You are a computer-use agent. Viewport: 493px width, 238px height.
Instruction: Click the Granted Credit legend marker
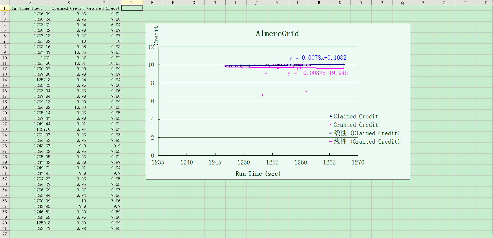point(330,125)
